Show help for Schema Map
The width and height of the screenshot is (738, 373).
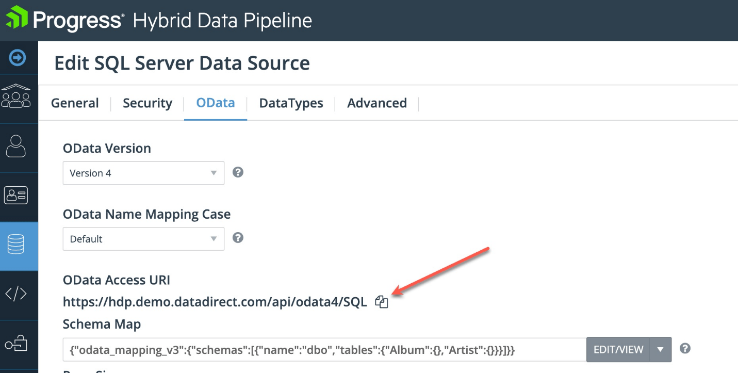685,348
